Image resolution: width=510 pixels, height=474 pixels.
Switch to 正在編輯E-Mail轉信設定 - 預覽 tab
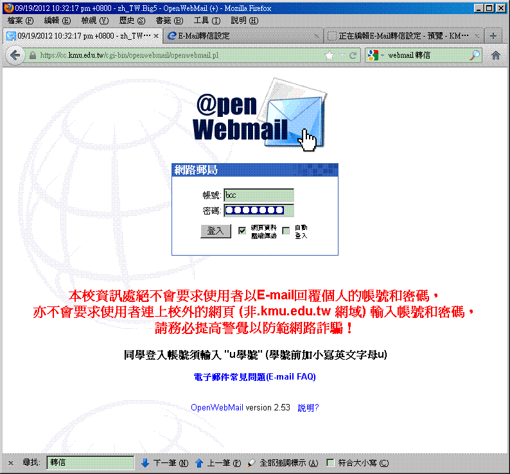(403, 36)
